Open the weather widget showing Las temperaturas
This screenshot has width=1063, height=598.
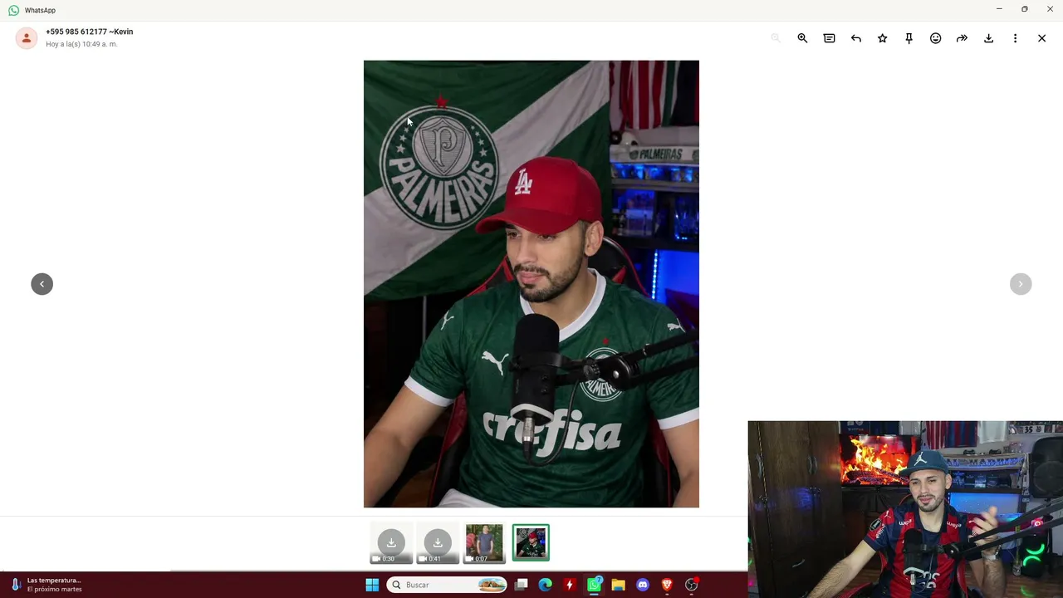click(x=47, y=585)
